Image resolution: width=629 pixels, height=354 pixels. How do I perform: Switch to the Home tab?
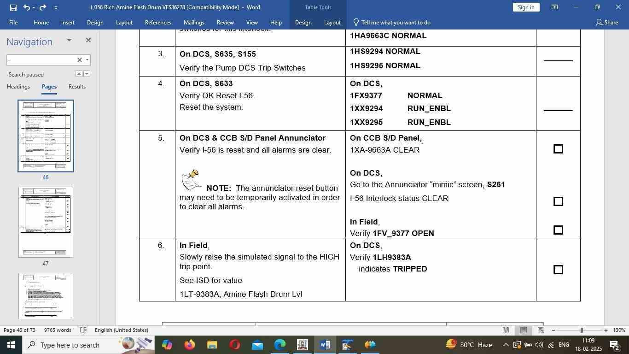click(x=41, y=22)
